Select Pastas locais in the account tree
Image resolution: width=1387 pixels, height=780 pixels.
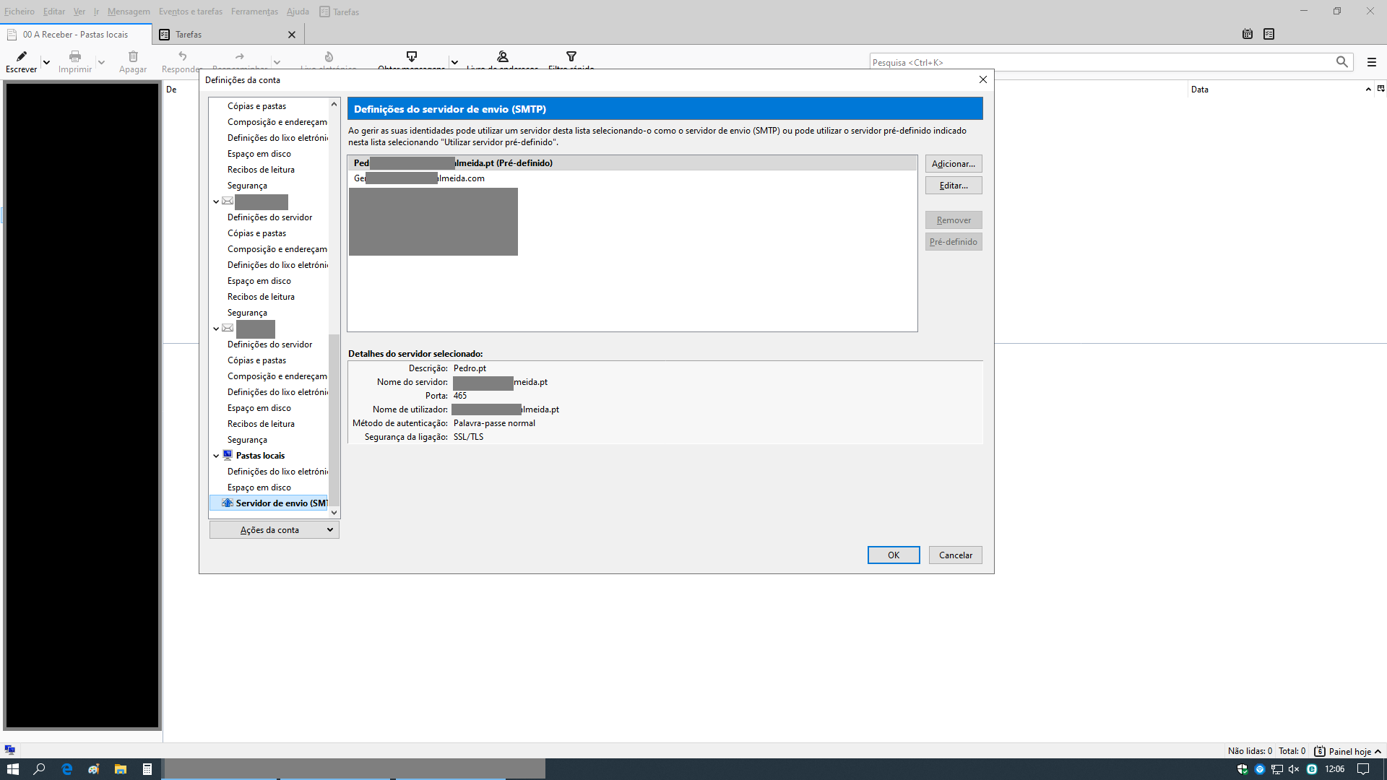[x=260, y=456]
